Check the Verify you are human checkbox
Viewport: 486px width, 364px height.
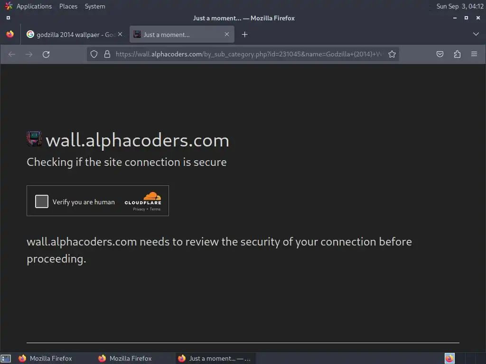tap(42, 201)
